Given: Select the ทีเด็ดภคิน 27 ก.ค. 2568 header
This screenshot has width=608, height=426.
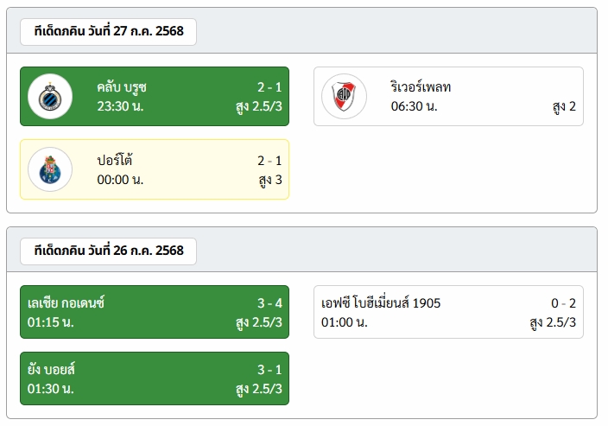Looking at the screenshot, I should click(x=109, y=31).
